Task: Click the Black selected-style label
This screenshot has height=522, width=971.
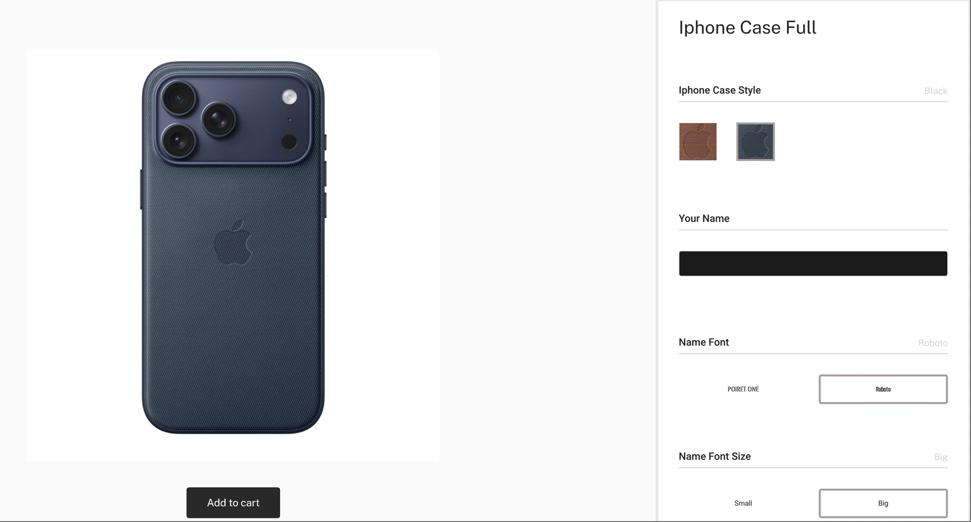Action: coord(936,91)
